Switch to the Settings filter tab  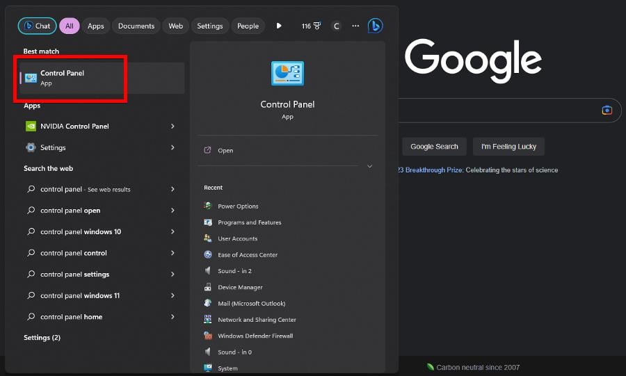click(x=210, y=26)
